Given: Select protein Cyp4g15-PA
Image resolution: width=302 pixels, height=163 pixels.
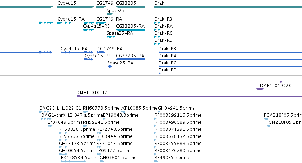Looking at the screenshot, I should (77, 52).
